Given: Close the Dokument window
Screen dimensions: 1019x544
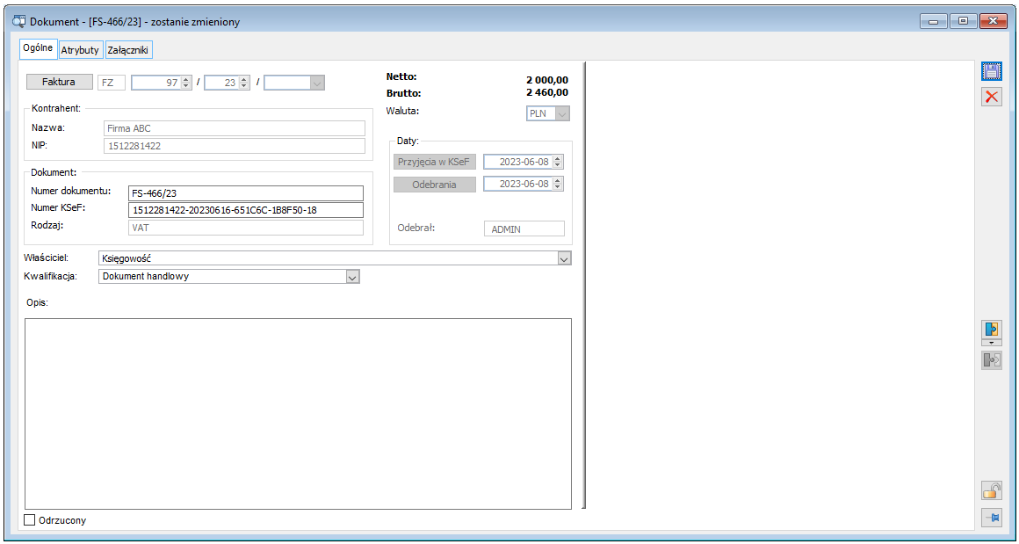Looking at the screenshot, I should pos(993,21).
